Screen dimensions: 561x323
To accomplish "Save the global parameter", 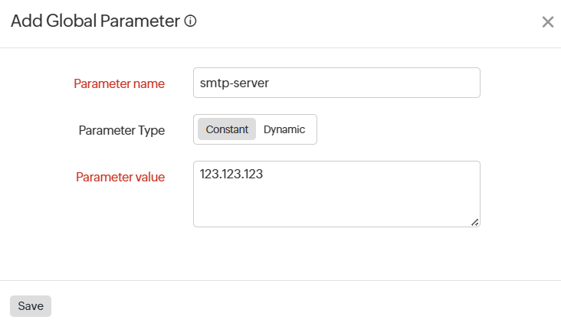I will click(x=31, y=306).
